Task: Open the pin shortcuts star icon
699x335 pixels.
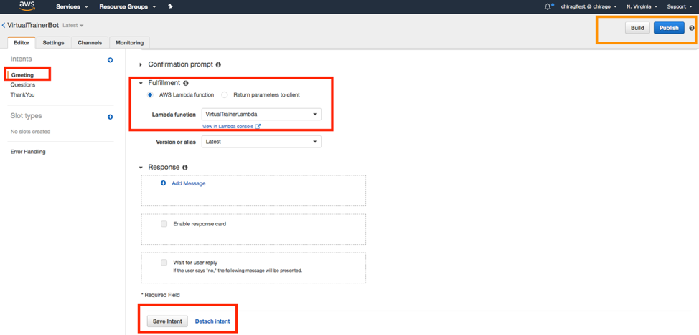Action: point(170,6)
